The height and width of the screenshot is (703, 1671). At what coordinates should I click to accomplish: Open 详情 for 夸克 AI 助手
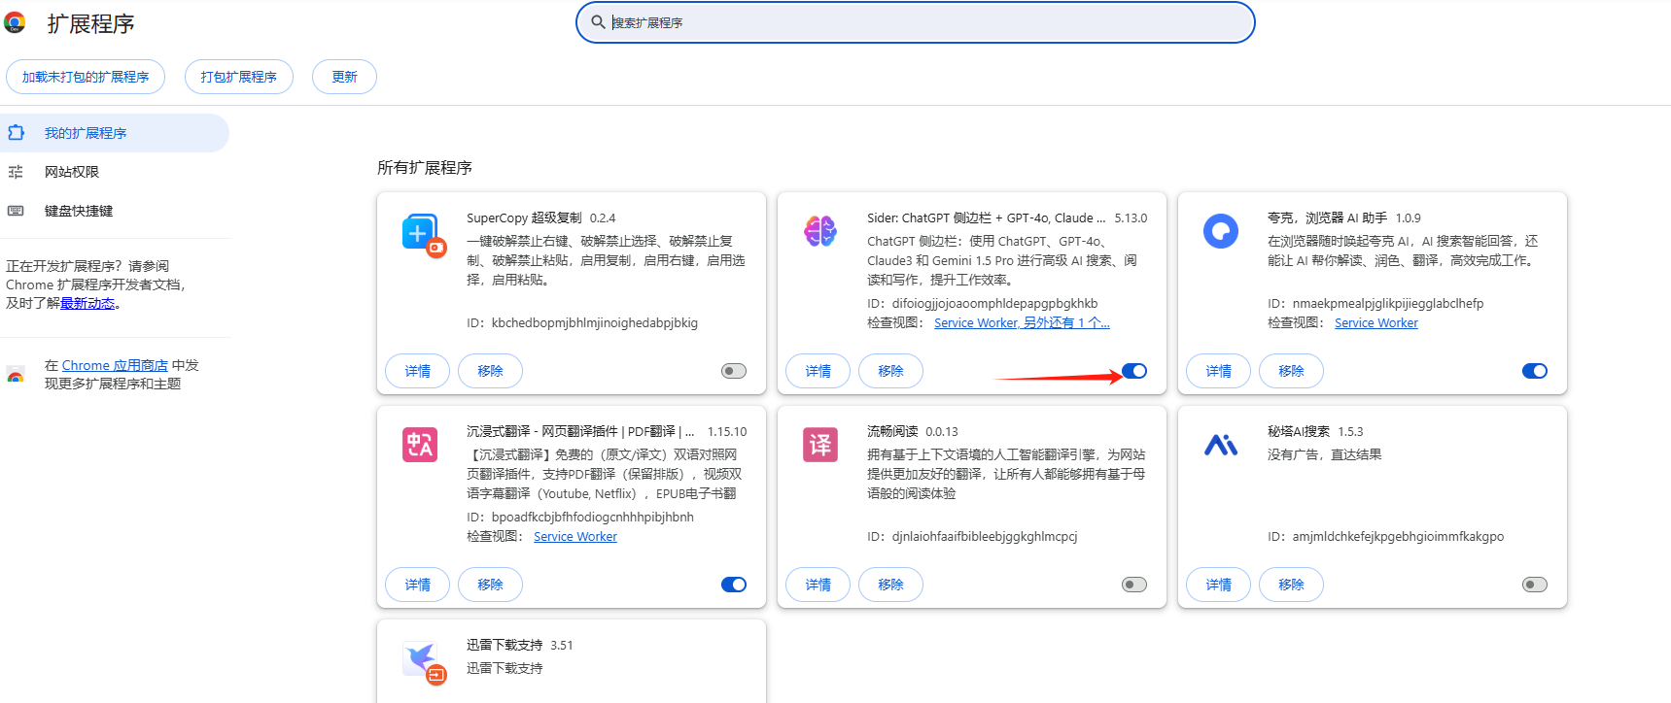[x=1219, y=371]
